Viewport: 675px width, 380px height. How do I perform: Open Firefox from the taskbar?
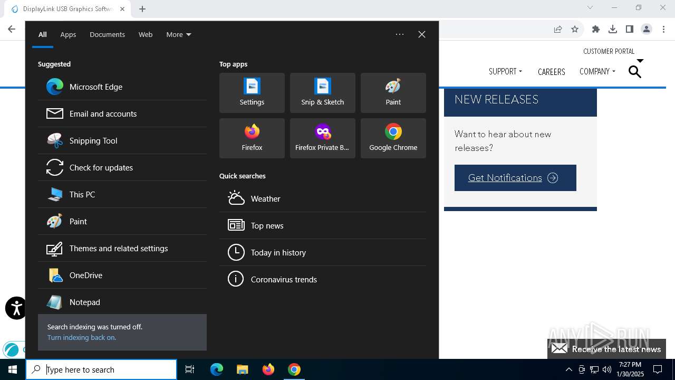point(268,369)
